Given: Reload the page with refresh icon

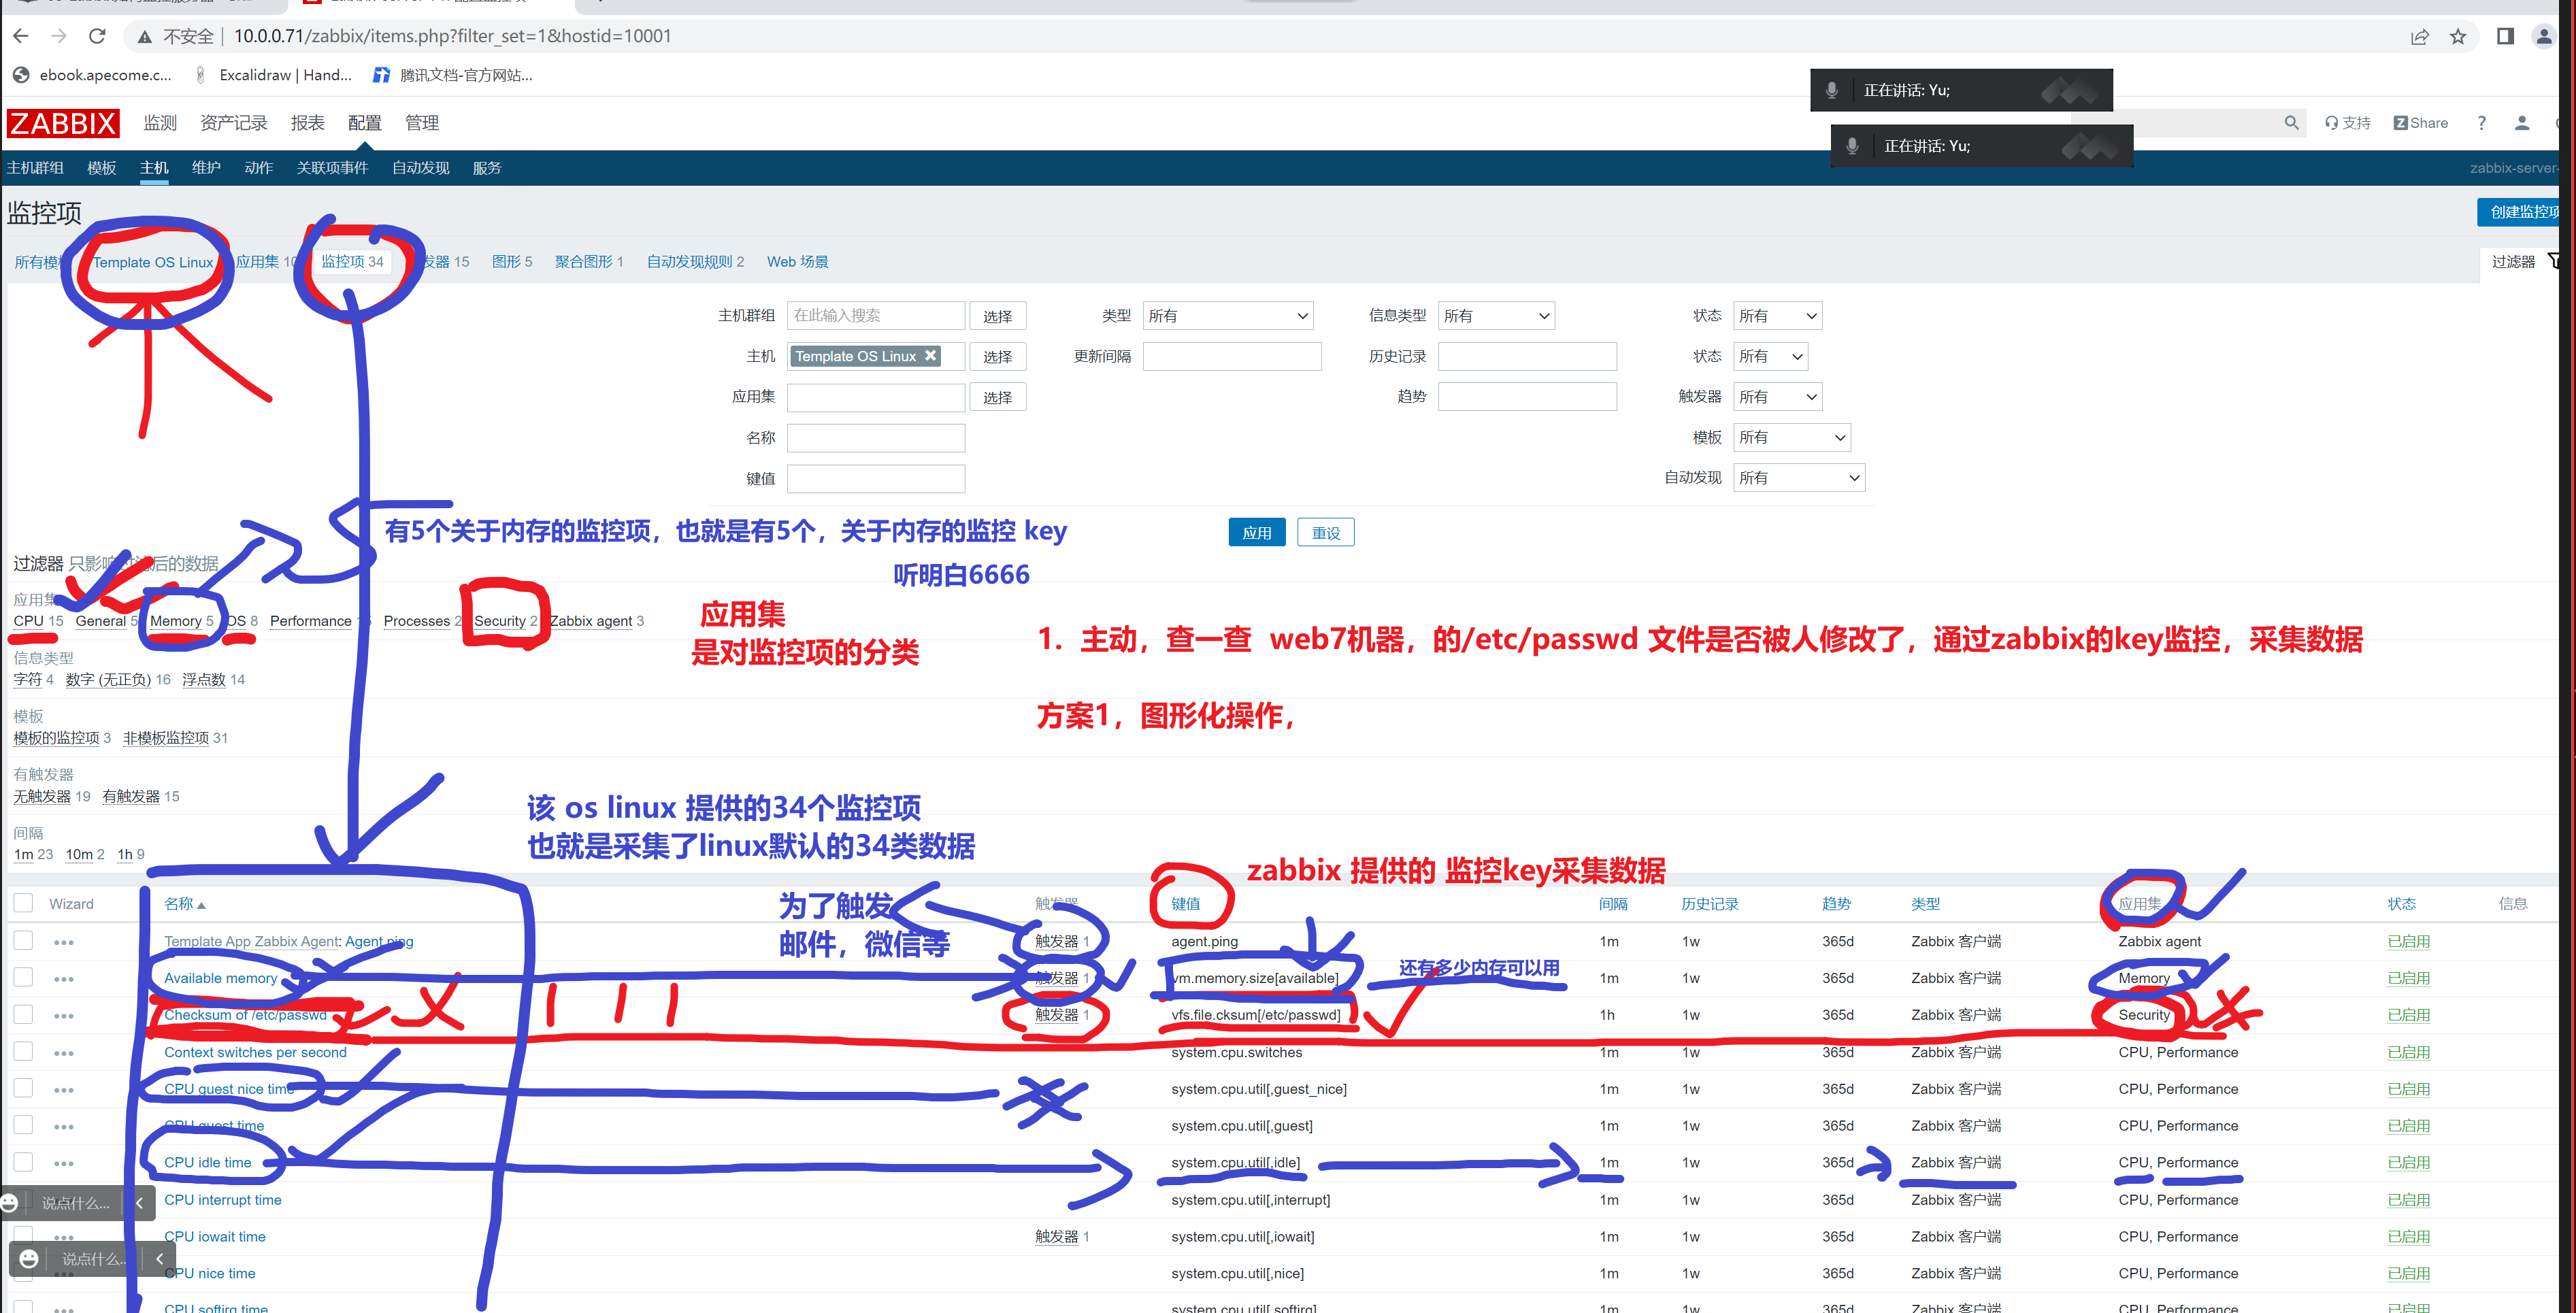Looking at the screenshot, I should click(x=97, y=36).
